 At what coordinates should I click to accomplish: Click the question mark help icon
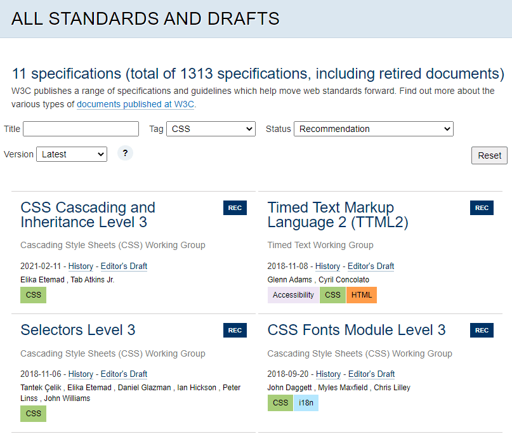(x=125, y=153)
